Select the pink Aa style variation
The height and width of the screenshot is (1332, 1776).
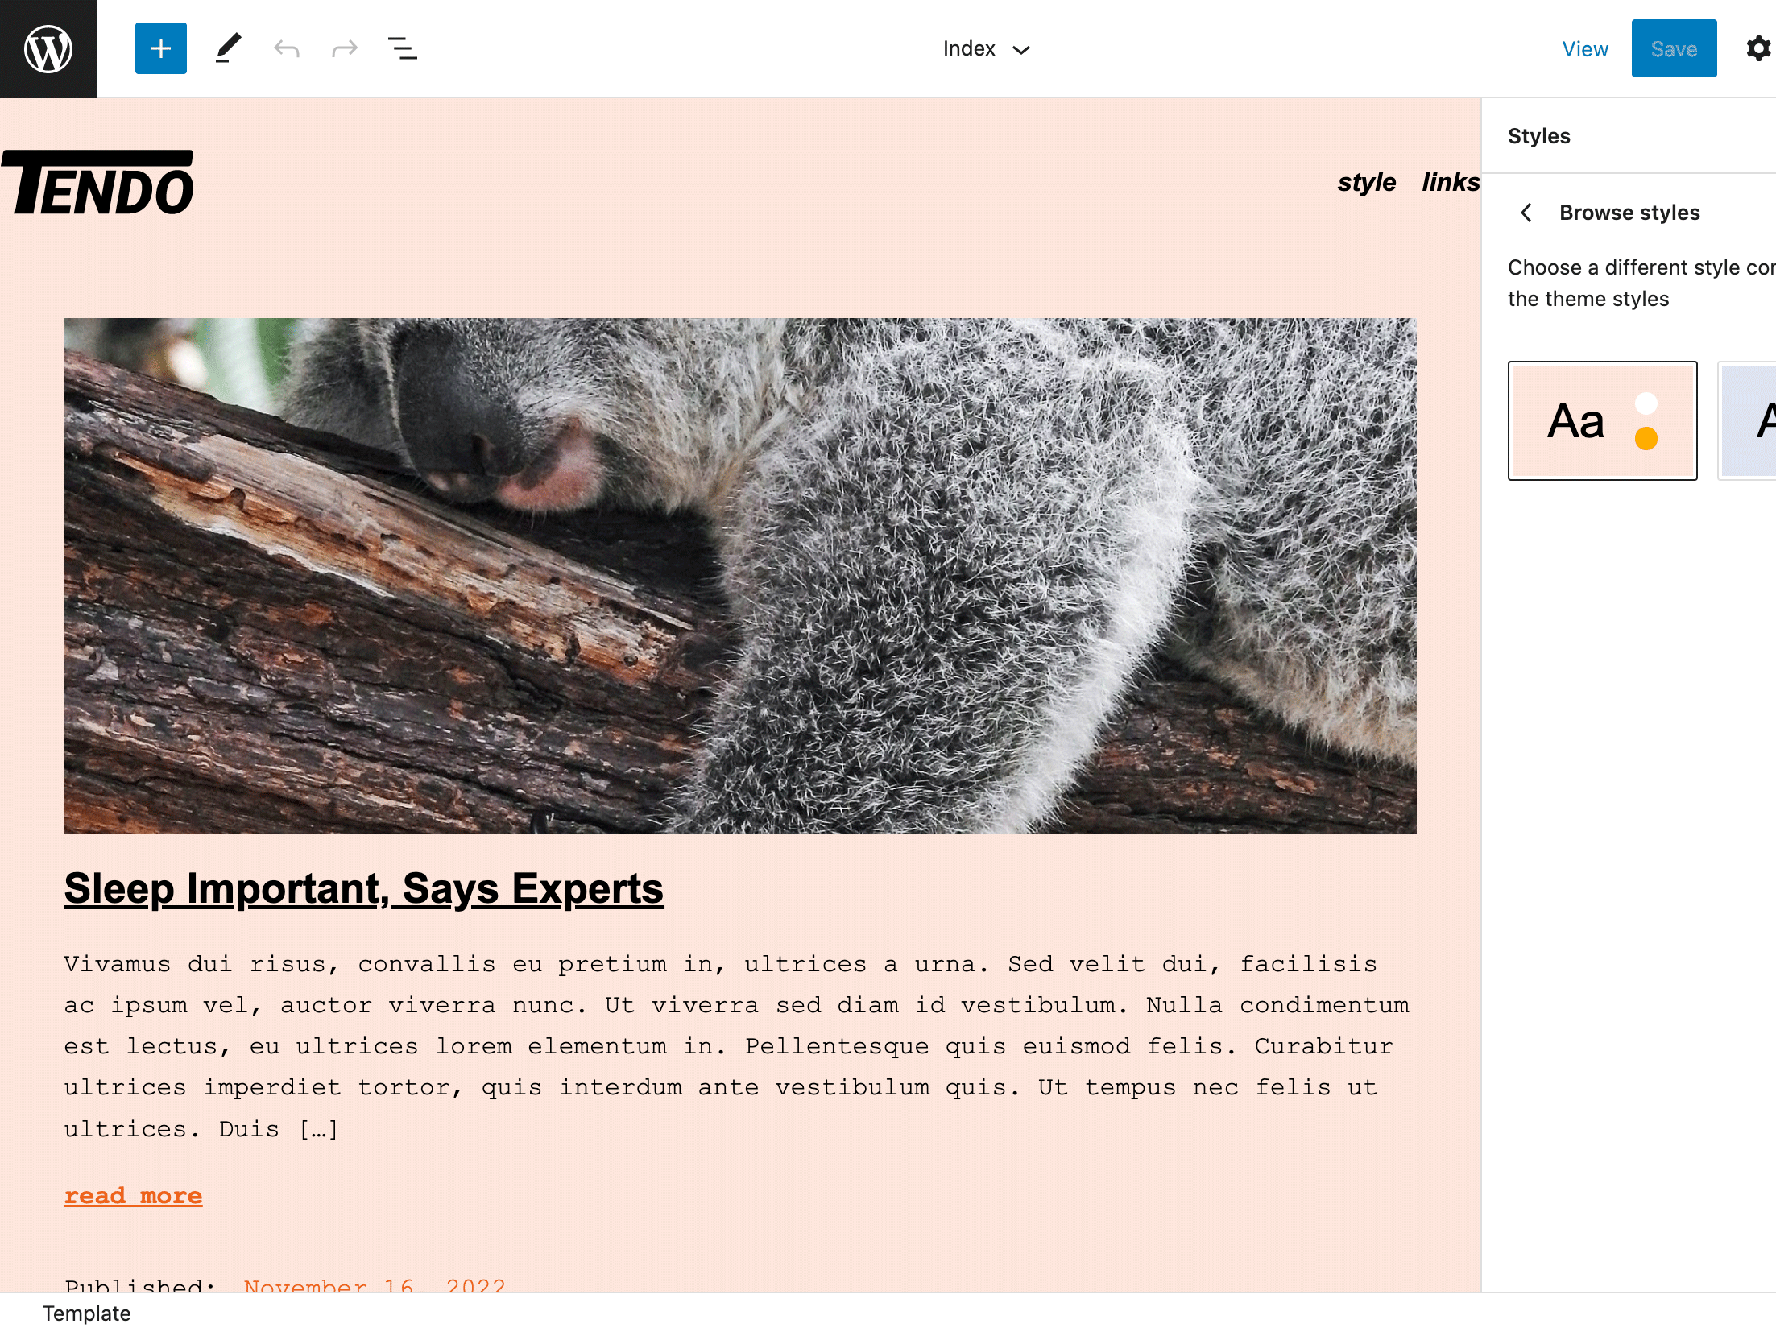[x=1602, y=420]
